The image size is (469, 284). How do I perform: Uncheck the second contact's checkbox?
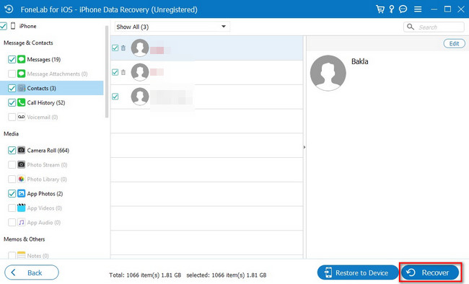115,72
